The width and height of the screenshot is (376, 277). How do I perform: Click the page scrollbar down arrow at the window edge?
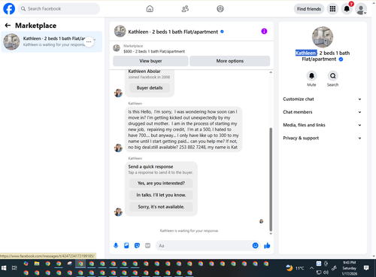(x=374, y=256)
